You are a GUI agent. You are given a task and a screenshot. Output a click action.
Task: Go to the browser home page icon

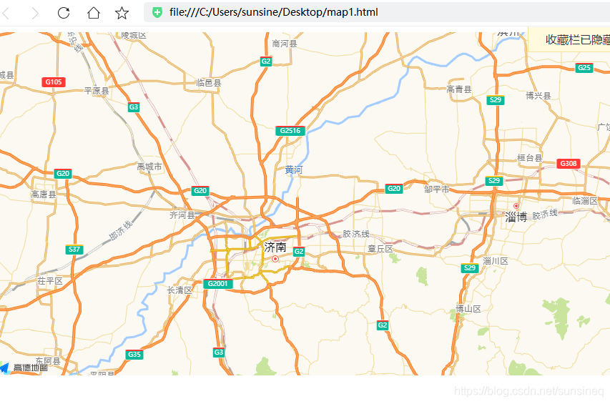point(94,13)
